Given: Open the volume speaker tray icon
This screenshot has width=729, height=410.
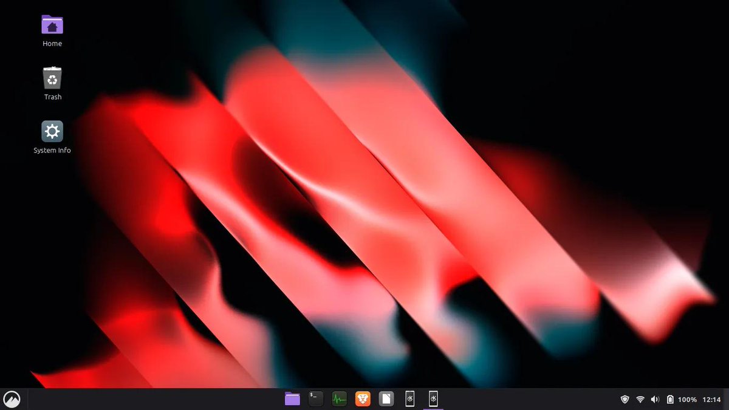Looking at the screenshot, I should (655, 400).
